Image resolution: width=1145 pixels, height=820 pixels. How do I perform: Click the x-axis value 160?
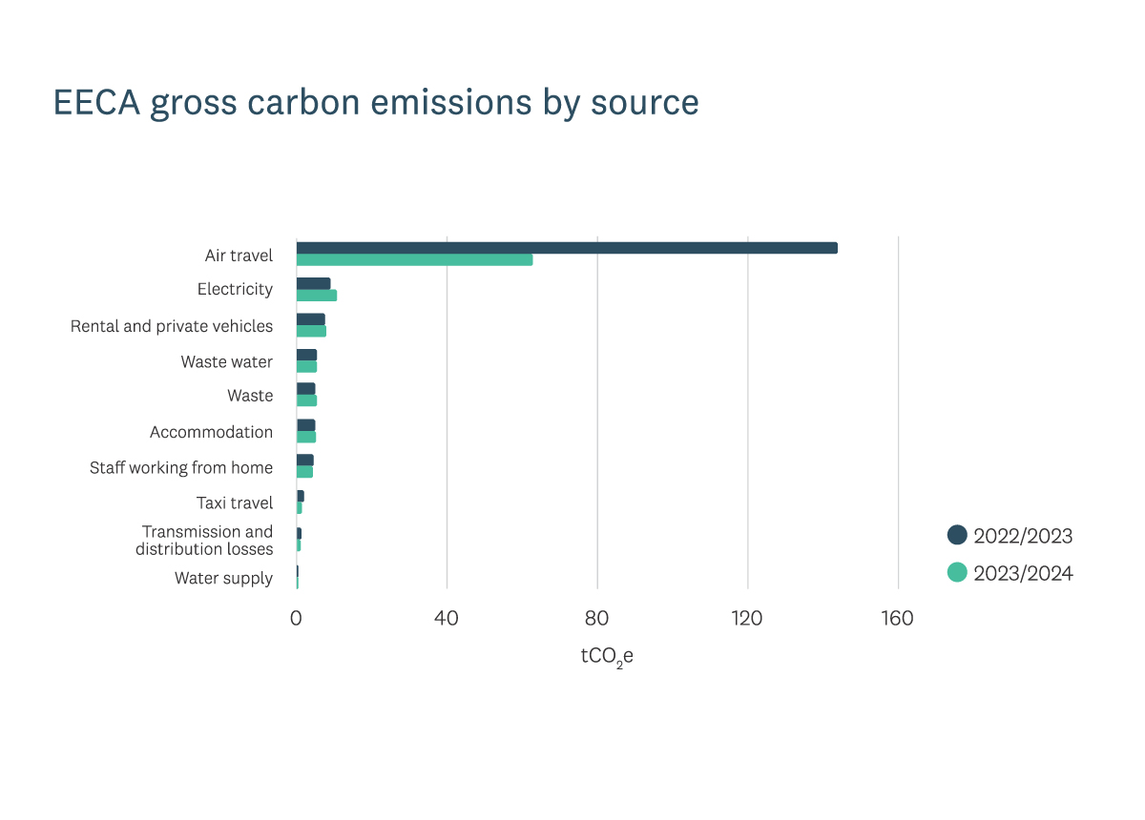[x=898, y=619]
